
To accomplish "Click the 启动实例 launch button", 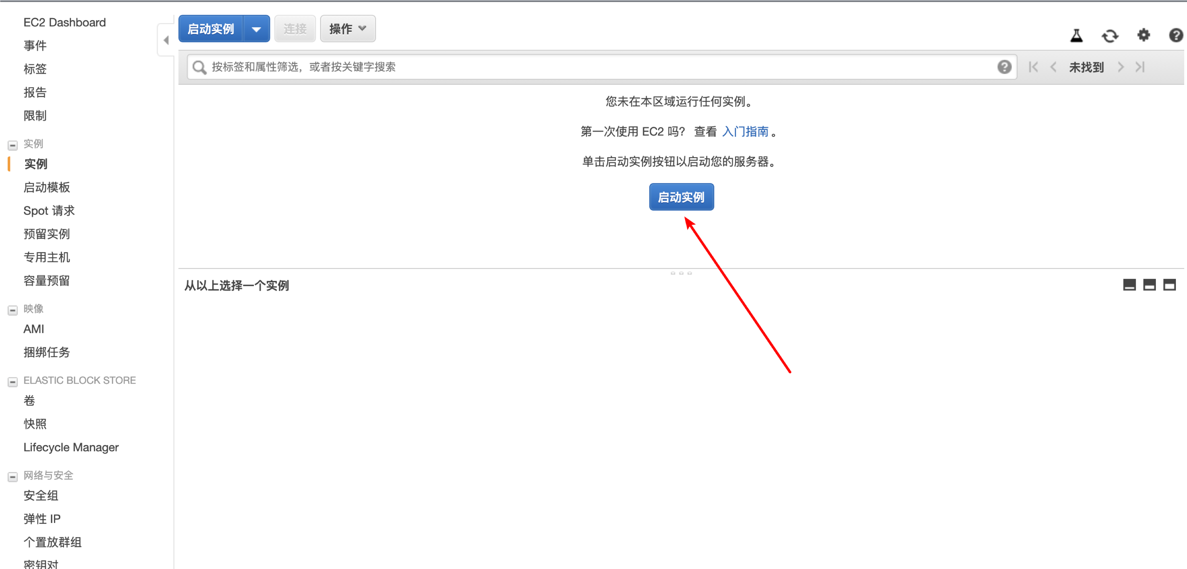I will [x=680, y=197].
